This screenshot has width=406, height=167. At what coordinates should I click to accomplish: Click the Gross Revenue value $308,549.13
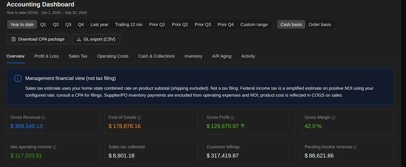(26, 126)
